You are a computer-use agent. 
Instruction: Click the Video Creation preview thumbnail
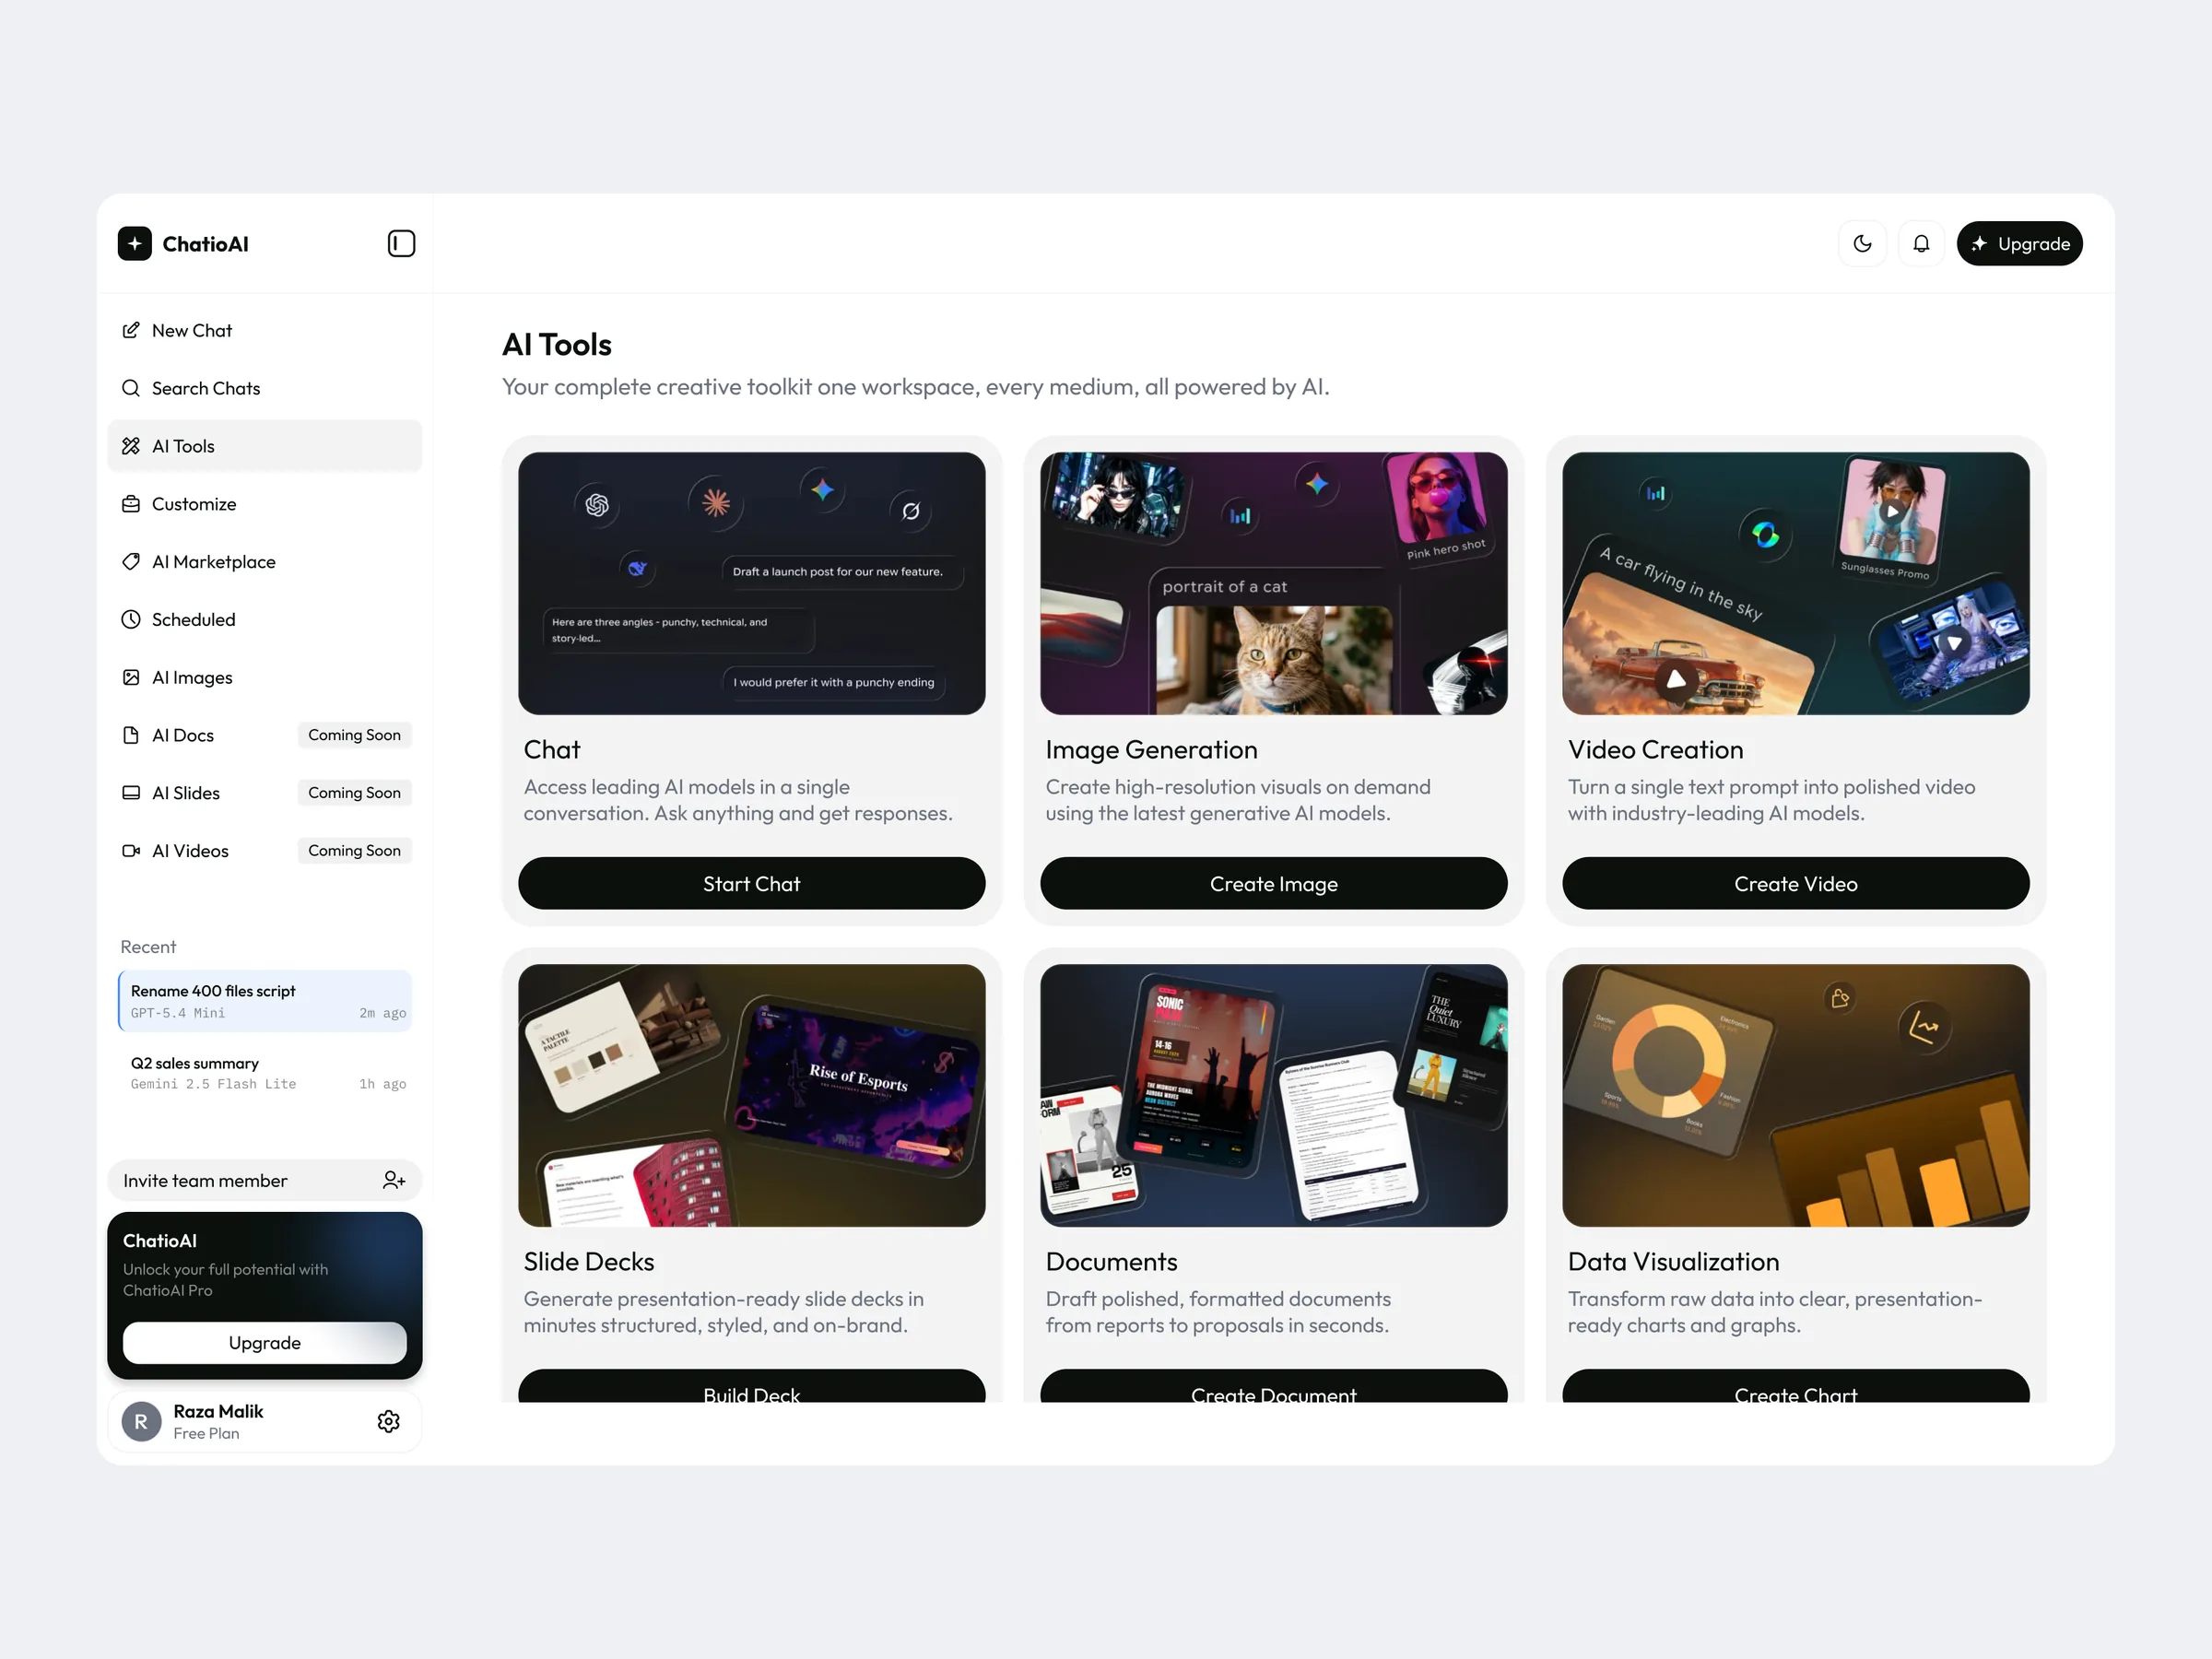coord(1796,584)
